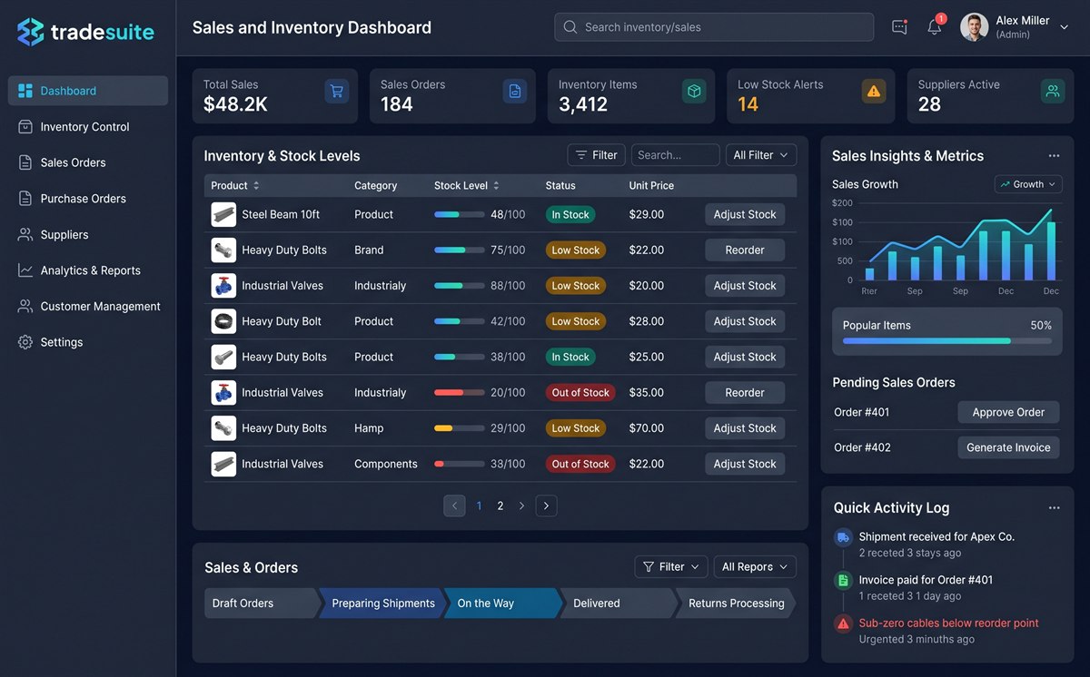Select the Delivered stage

pyautogui.click(x=619, y=603)
